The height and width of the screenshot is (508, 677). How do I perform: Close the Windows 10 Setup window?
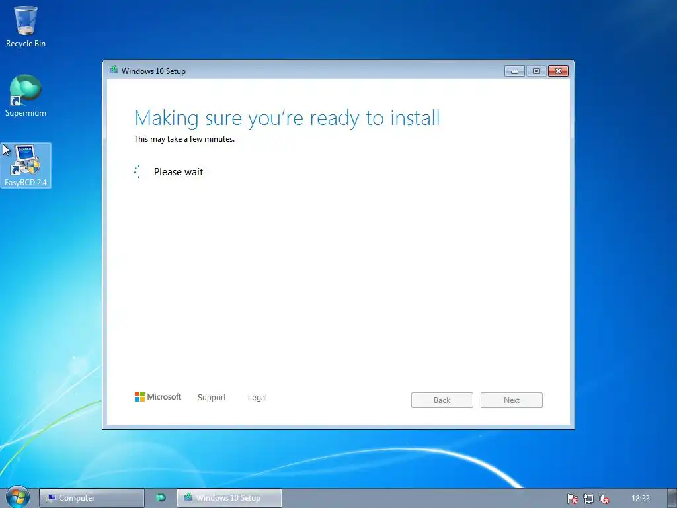[x=558, y=71]
